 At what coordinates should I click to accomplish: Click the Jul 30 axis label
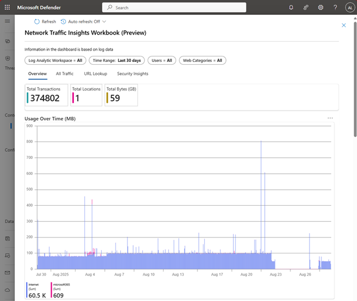pos(41,275)
